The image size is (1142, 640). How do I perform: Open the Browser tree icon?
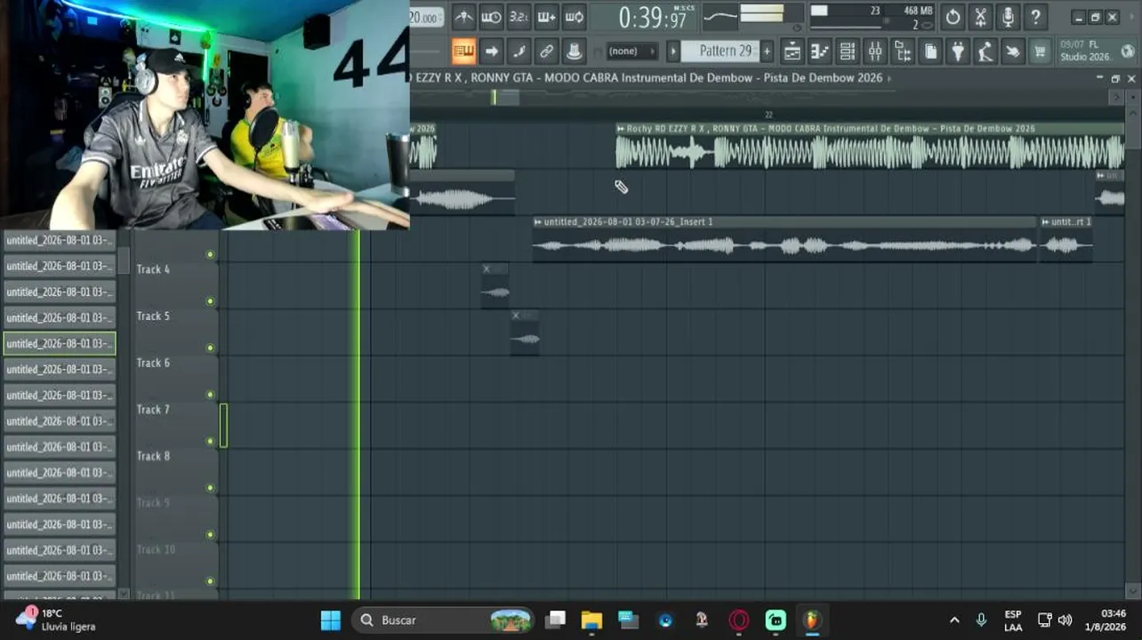pos(903,52)
